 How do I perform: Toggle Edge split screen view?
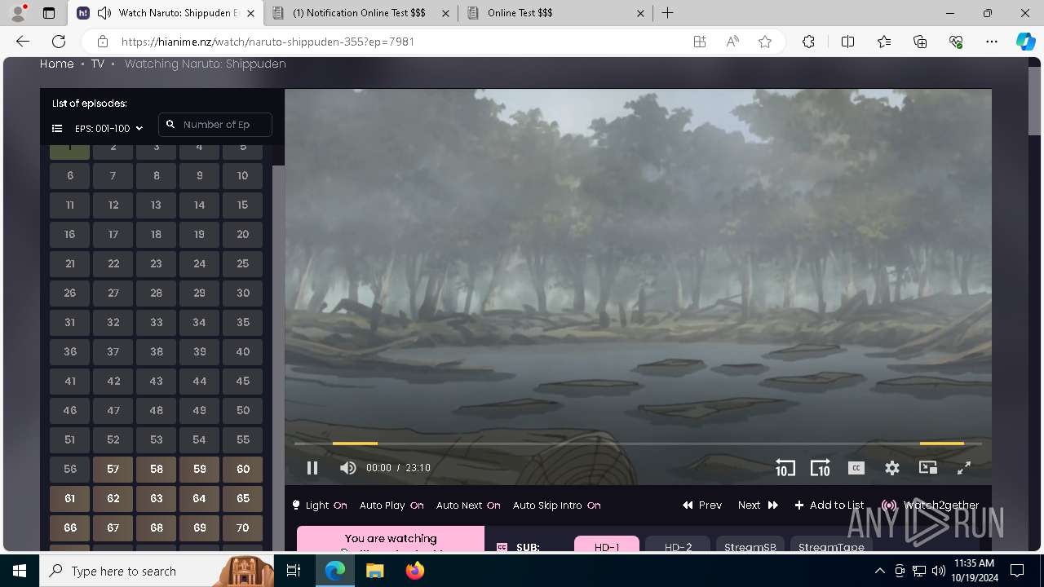click(x=847, y=42)
